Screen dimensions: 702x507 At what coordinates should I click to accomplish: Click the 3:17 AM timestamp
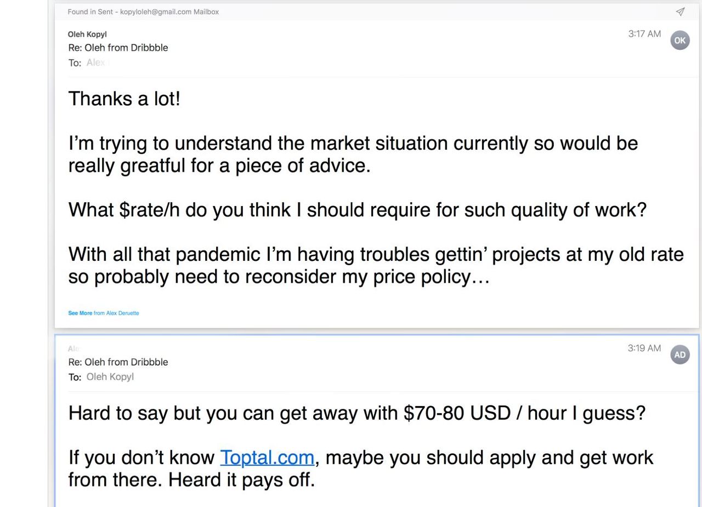[644, 34]
